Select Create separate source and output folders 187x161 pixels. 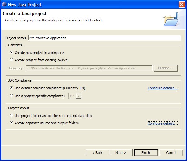(x=12, y=123)
